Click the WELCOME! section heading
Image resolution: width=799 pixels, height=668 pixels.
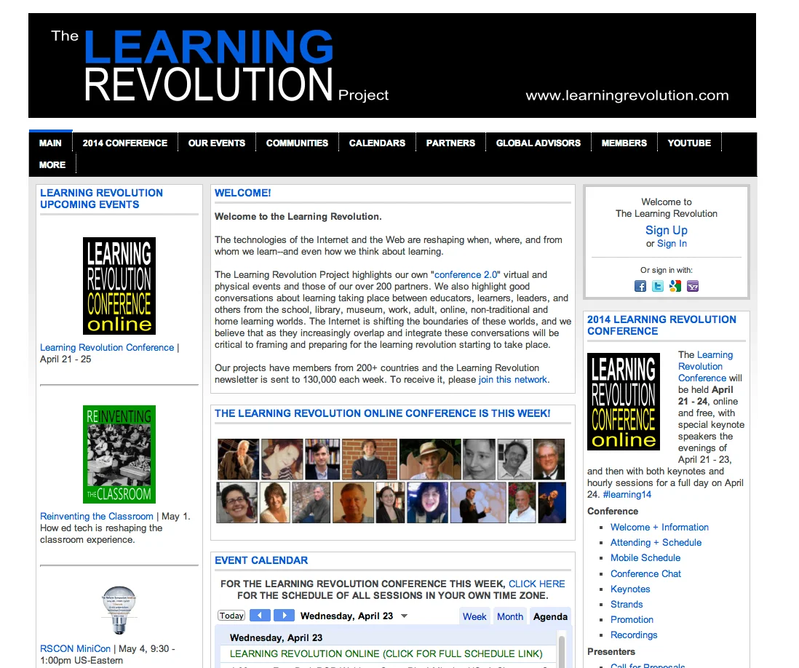point(242,193)
